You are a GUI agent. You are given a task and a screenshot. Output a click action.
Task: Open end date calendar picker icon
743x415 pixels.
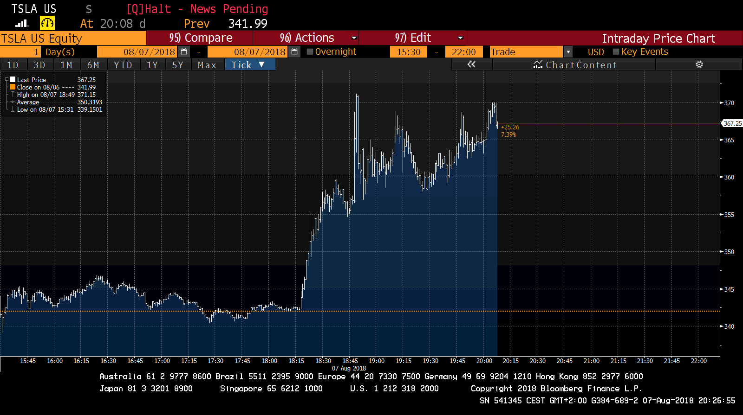[x=294, y=52]
